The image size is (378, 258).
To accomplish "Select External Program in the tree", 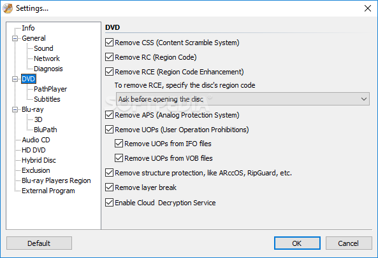I will [48, 191].
